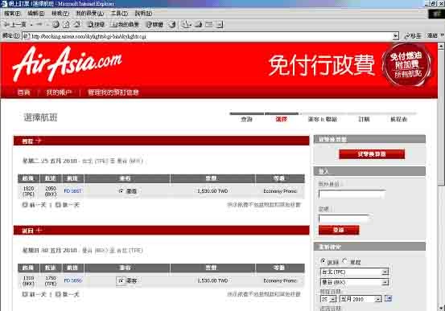Select 乘客 radio for flight FD 3887

coord(122,190)
